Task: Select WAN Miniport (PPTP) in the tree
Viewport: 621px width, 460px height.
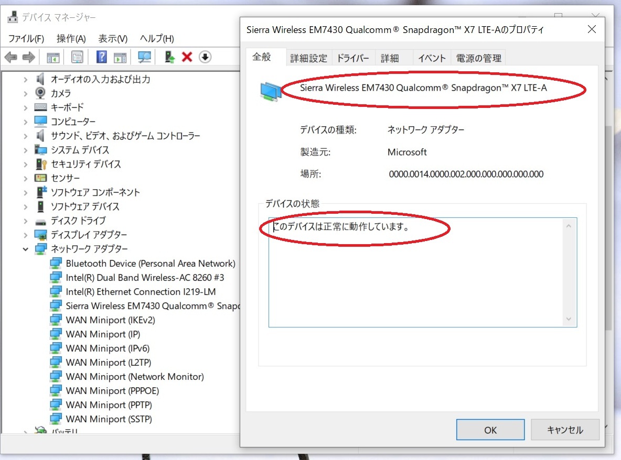Action: (x=109, y=404)
